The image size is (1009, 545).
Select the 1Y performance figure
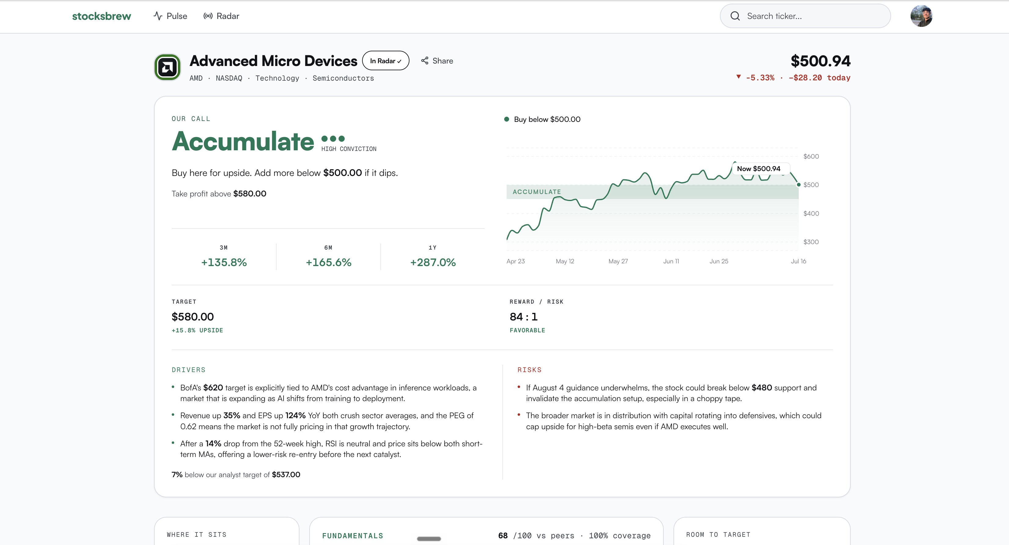(x=433, y=262)
